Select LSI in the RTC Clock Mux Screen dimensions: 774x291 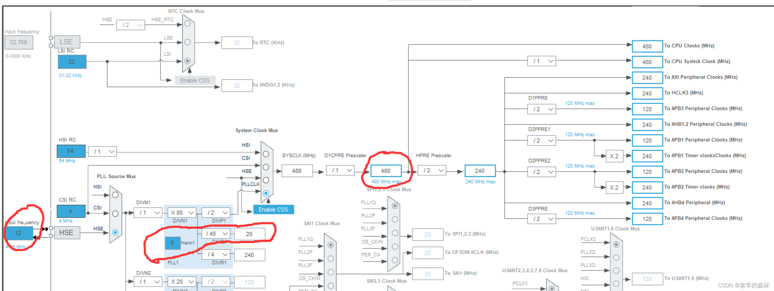click(188, 61)
